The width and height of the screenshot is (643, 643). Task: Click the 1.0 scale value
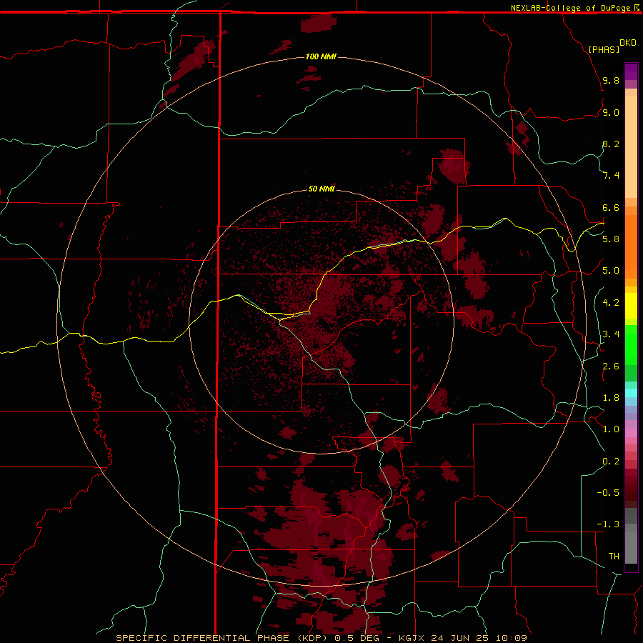coord(611,429)
